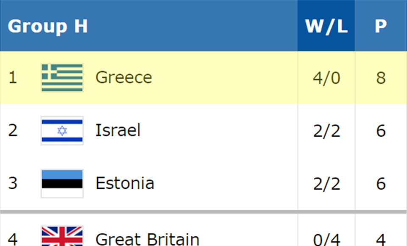Click Israel's 2/2 win-loss record

pyautogui.click(x=326, y=131)
